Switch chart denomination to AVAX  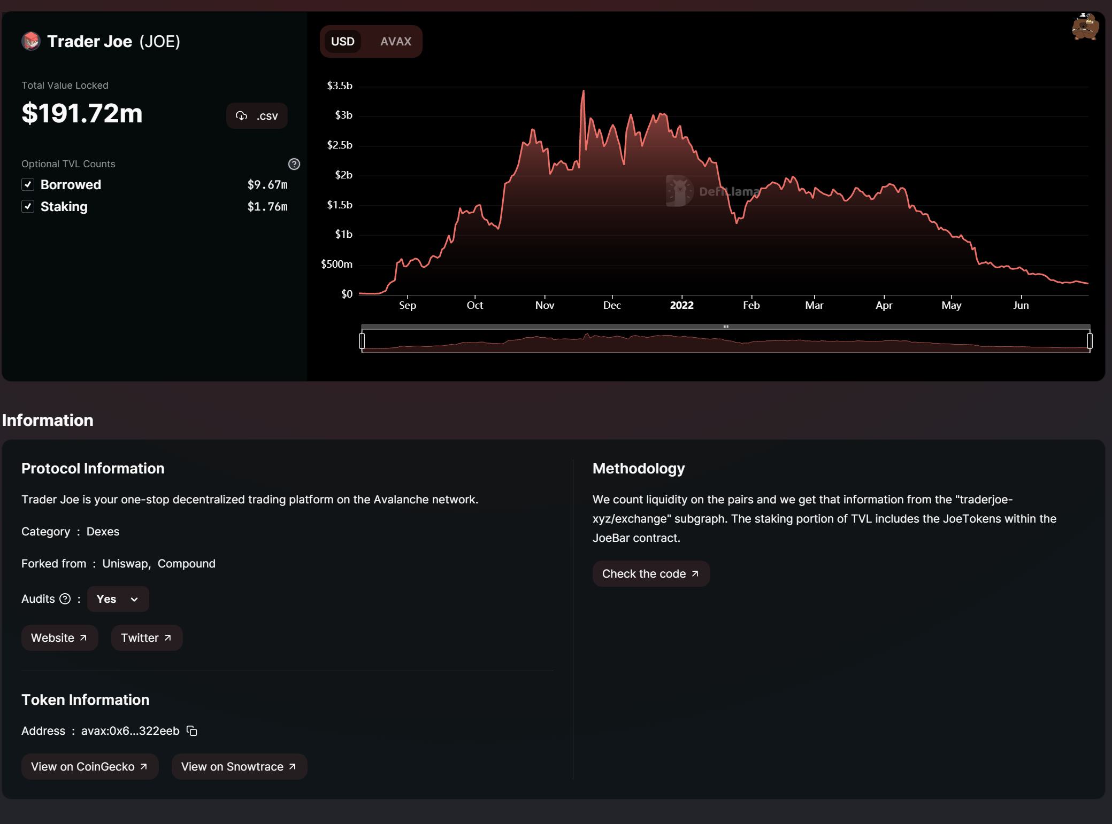pos(395,41)
